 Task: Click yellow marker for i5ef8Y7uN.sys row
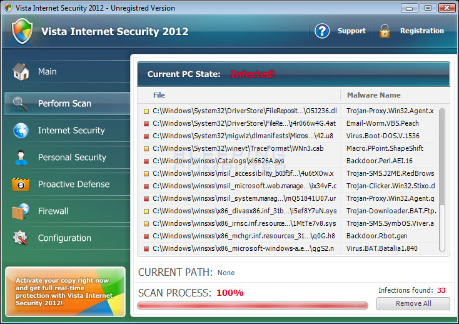tap(146, 211)
